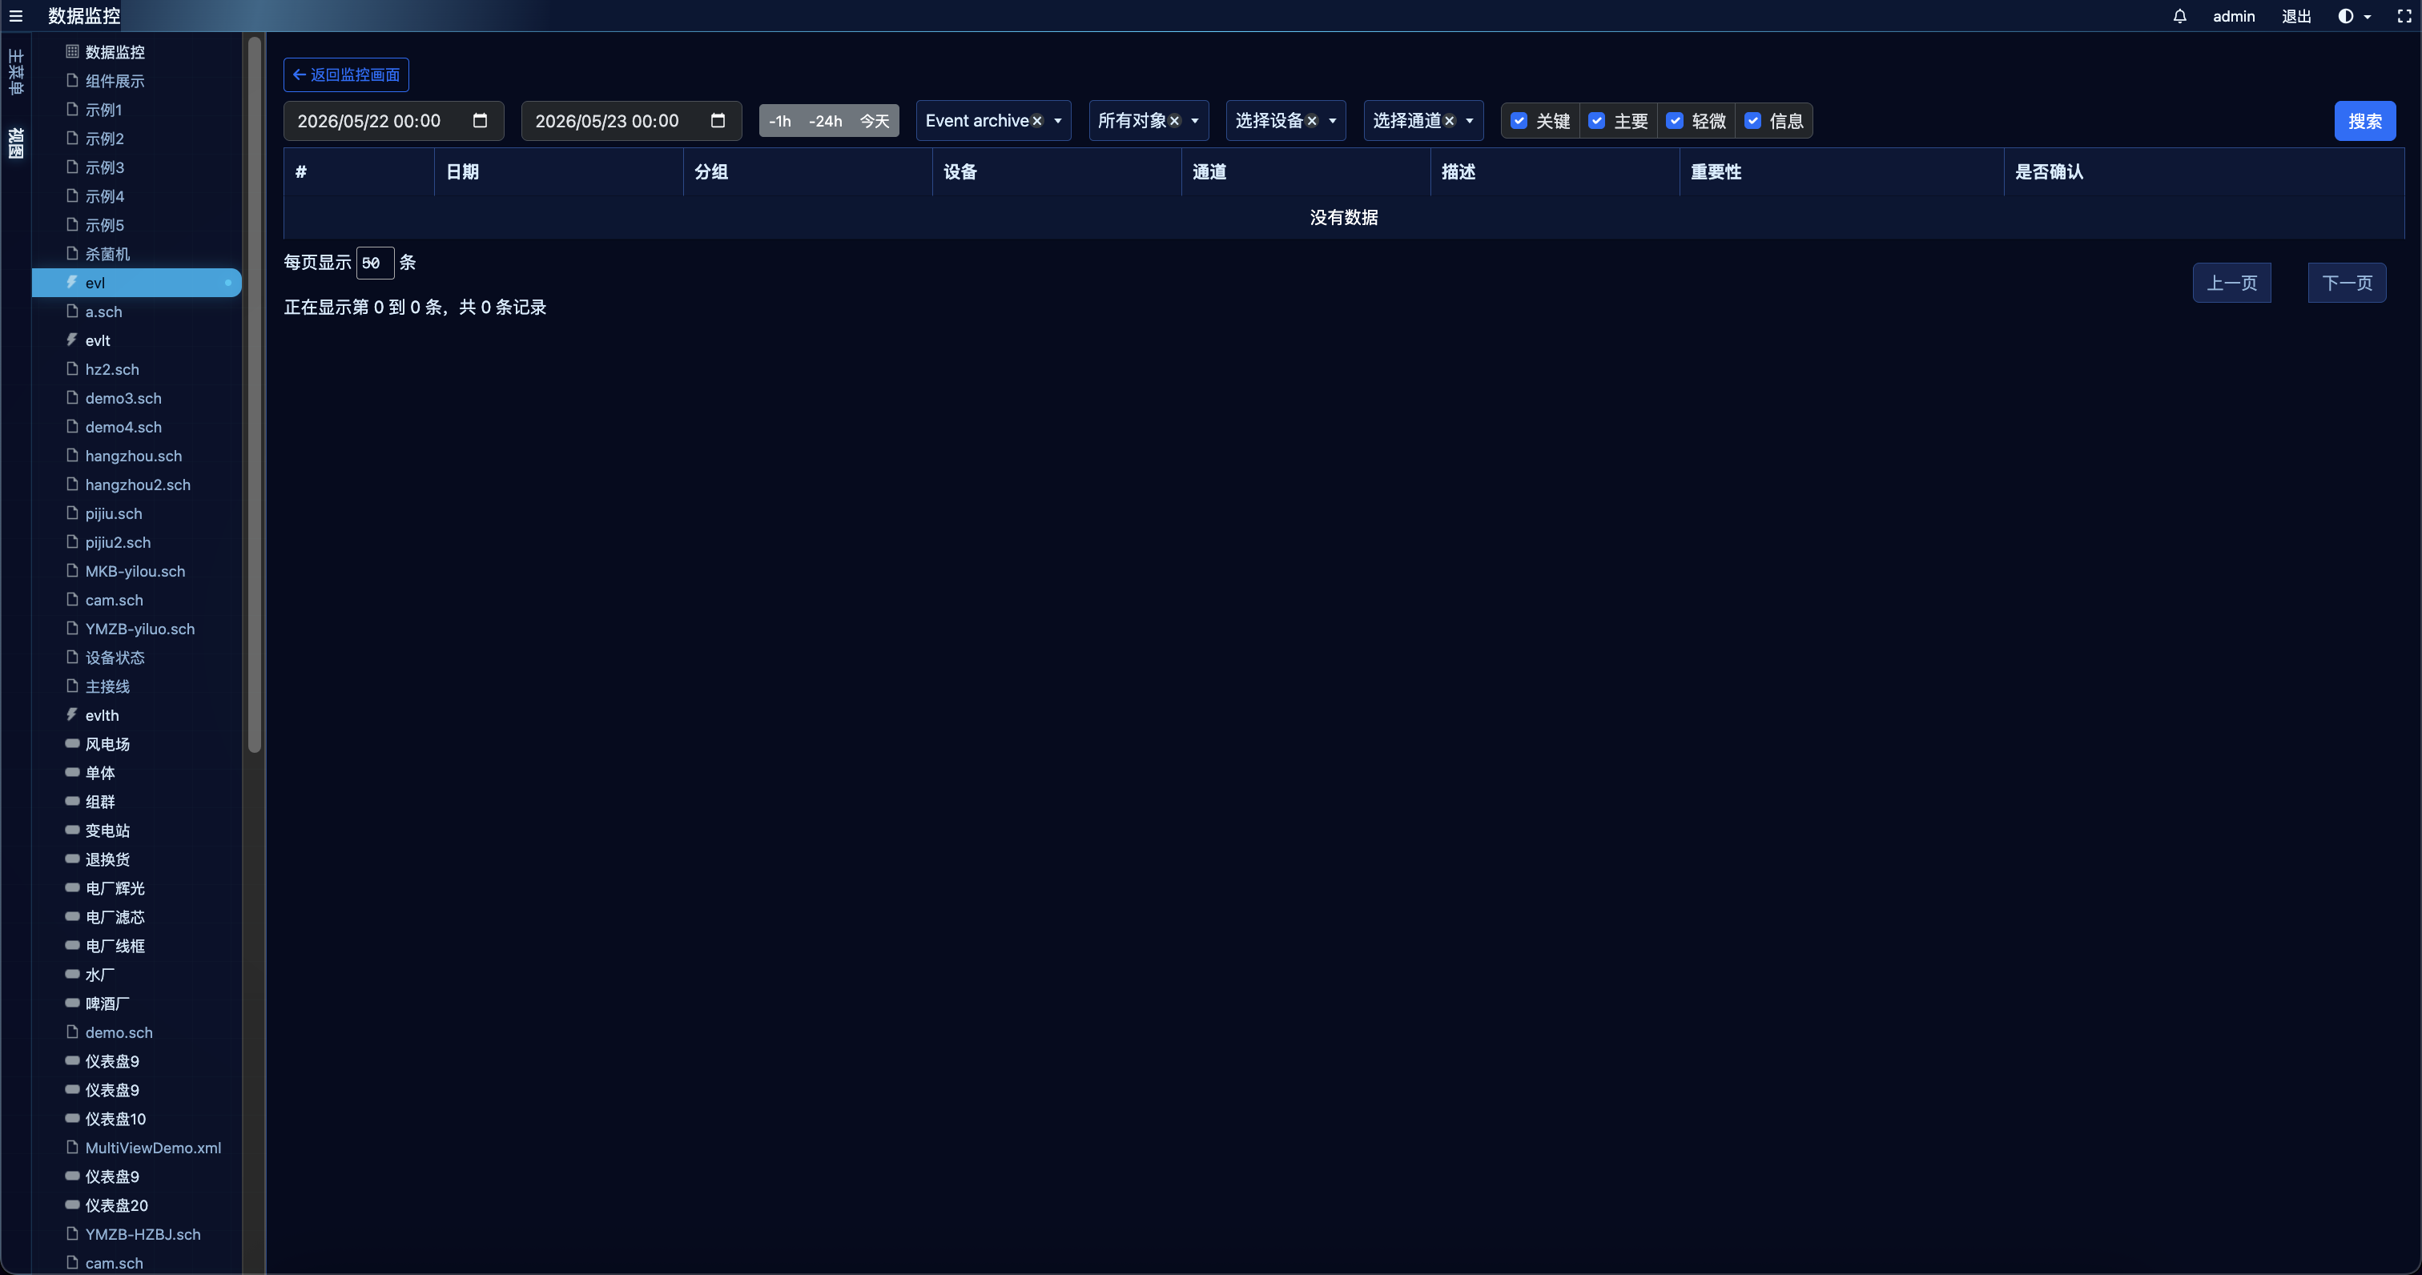Click the folder icon beside 风电场

71,742
